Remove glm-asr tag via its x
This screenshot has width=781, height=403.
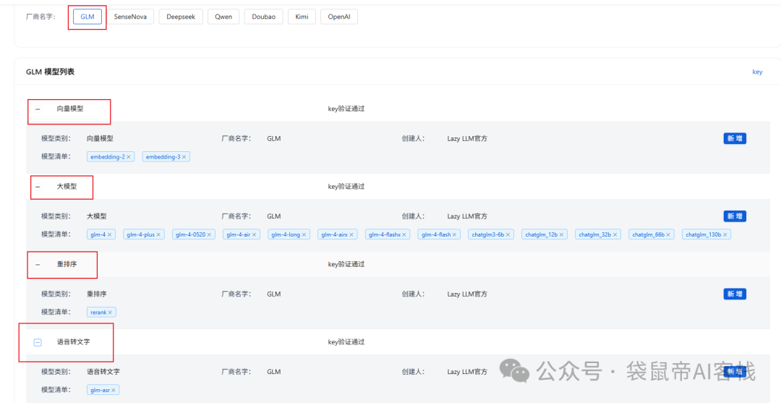[113, 390]
